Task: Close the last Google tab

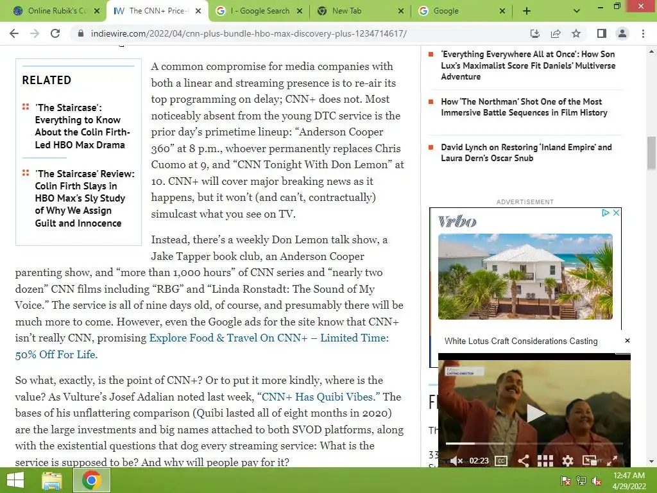Action: click(x=502, y=11)
